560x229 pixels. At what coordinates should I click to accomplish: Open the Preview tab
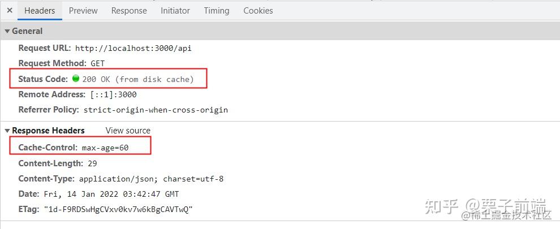click(83, 11)
